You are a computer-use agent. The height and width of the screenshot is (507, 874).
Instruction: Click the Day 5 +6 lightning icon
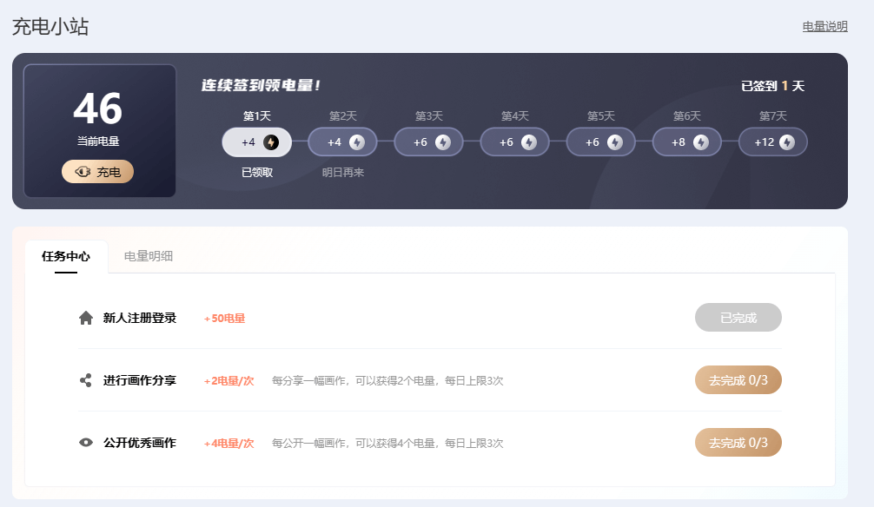tap(616, 142)
